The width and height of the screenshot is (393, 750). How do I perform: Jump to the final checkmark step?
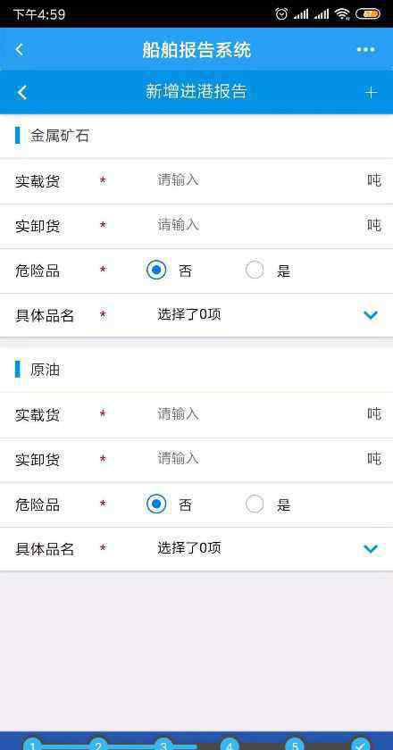coord(361,745)
